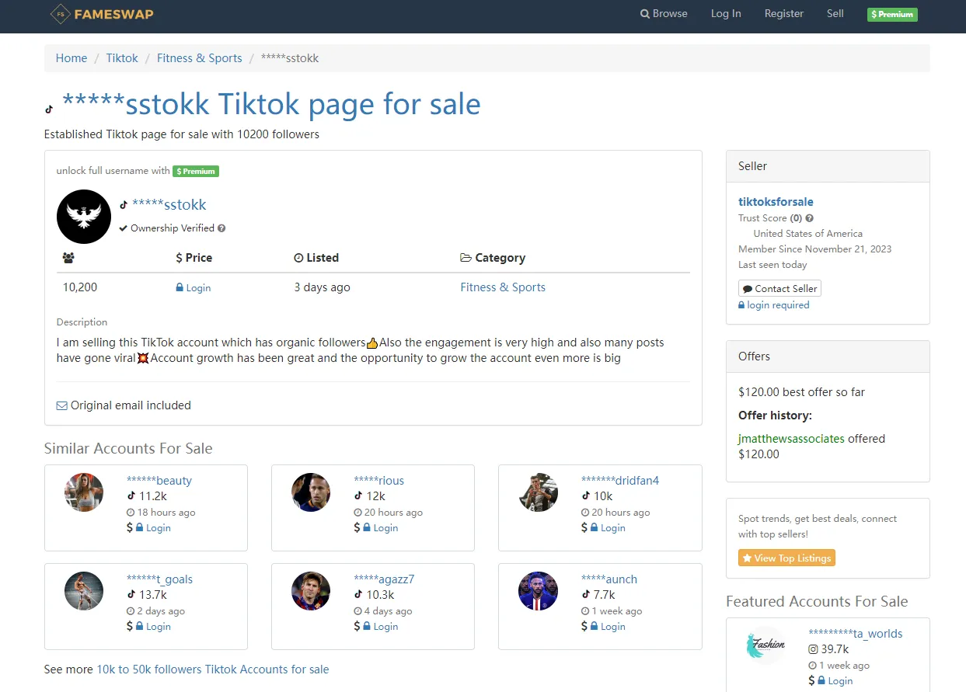Click Login price link for *****rious
This screenshot has height=692, width=966.
coord(385,528)
